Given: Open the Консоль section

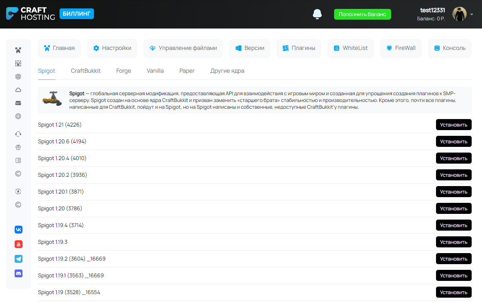Looking at the screenshot, I should [450, 48].
